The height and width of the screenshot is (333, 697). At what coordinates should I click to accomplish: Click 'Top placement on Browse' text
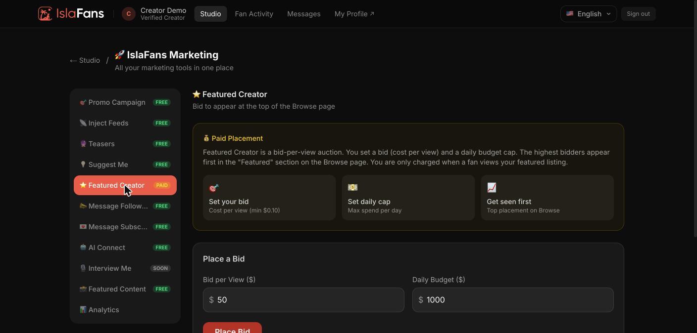523,210
